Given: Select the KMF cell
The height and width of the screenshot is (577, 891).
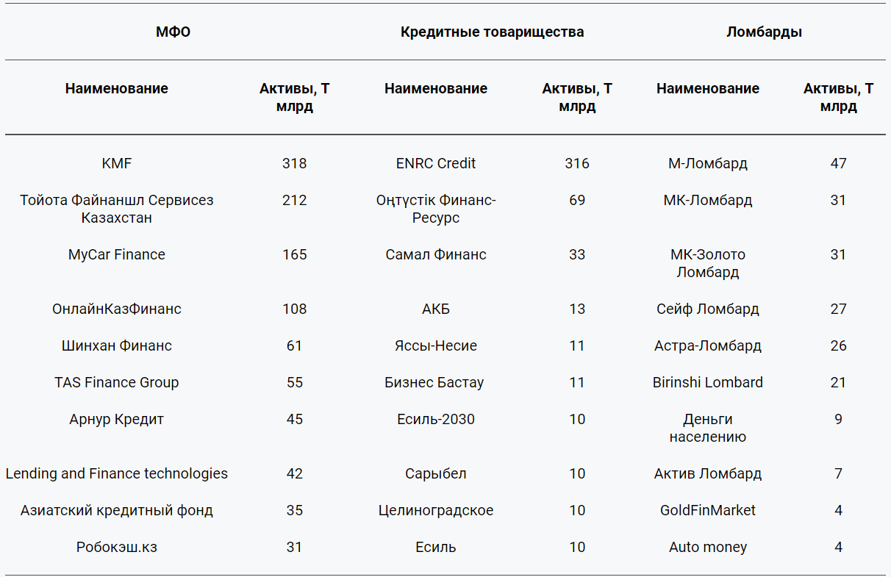Looking at the screenshot, I should (x=117, y=163).
